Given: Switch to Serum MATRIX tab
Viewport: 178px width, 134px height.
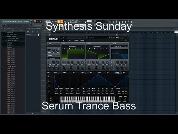Looking at the screenshot, I should [76, 40].
